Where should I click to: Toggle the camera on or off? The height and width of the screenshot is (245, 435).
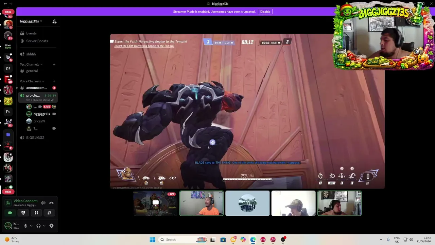[10, 213]
